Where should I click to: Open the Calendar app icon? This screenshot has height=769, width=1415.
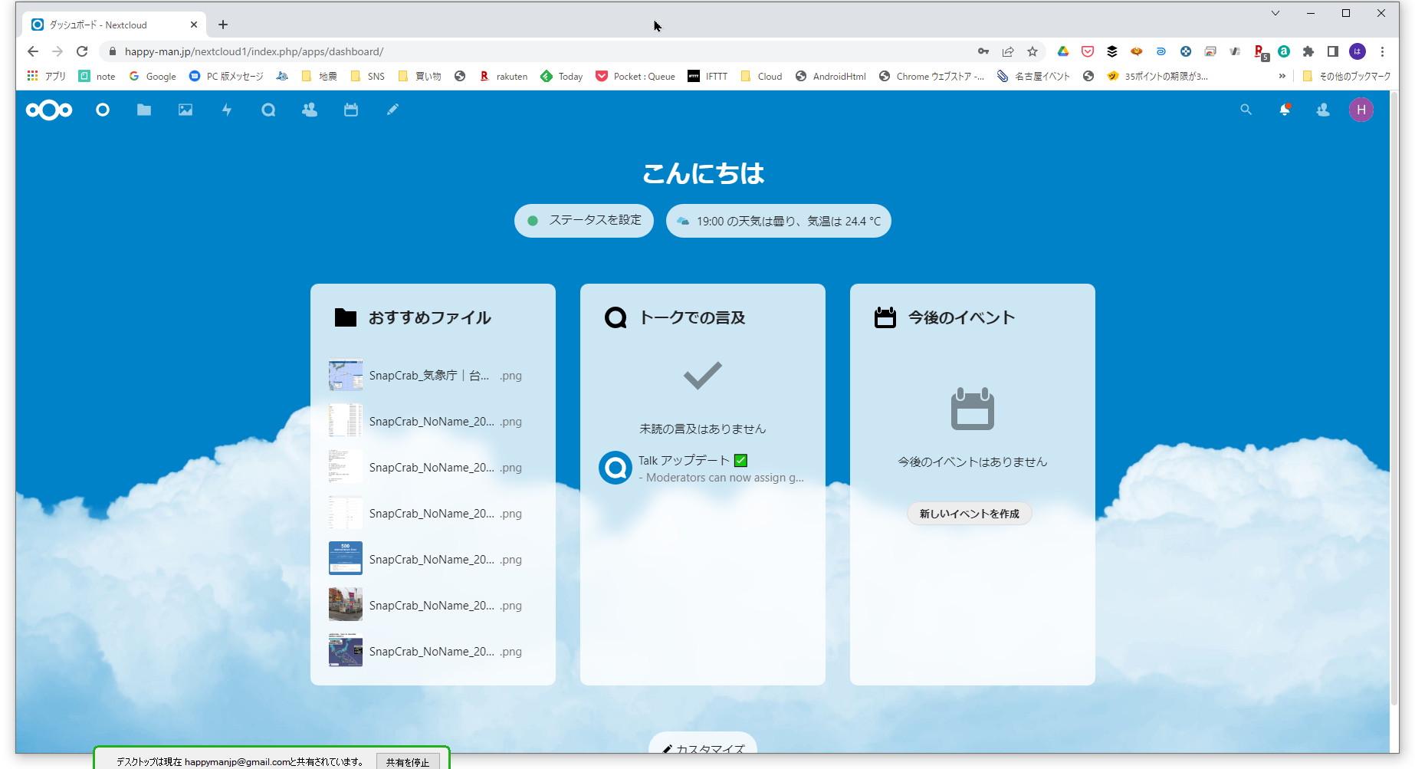[351, 110]
